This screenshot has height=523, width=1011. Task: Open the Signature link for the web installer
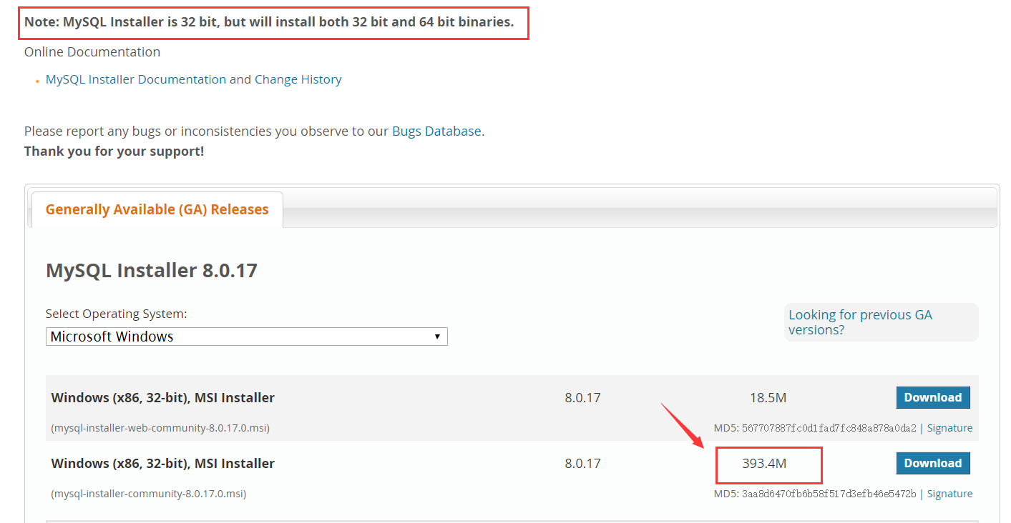pos(949,427)
